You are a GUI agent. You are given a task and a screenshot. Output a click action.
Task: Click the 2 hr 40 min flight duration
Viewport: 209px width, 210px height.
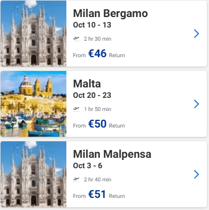click(x=98, y=180)
